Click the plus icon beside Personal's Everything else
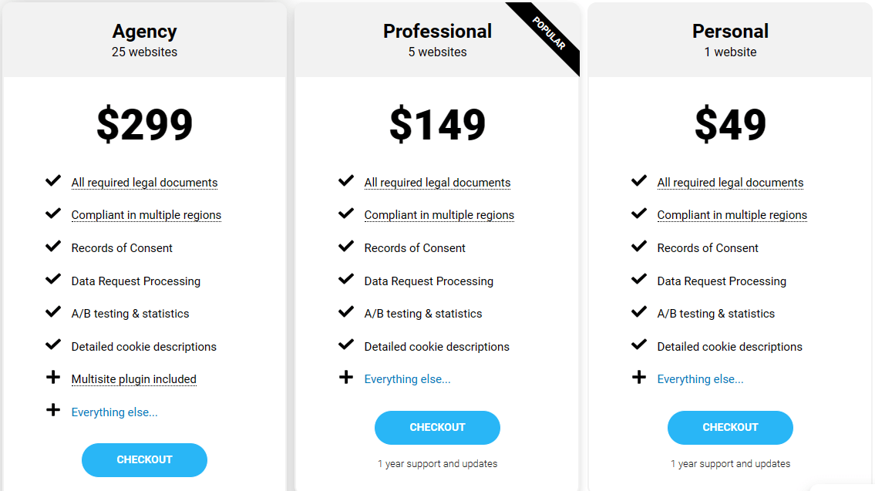 [x=638, y=378]
